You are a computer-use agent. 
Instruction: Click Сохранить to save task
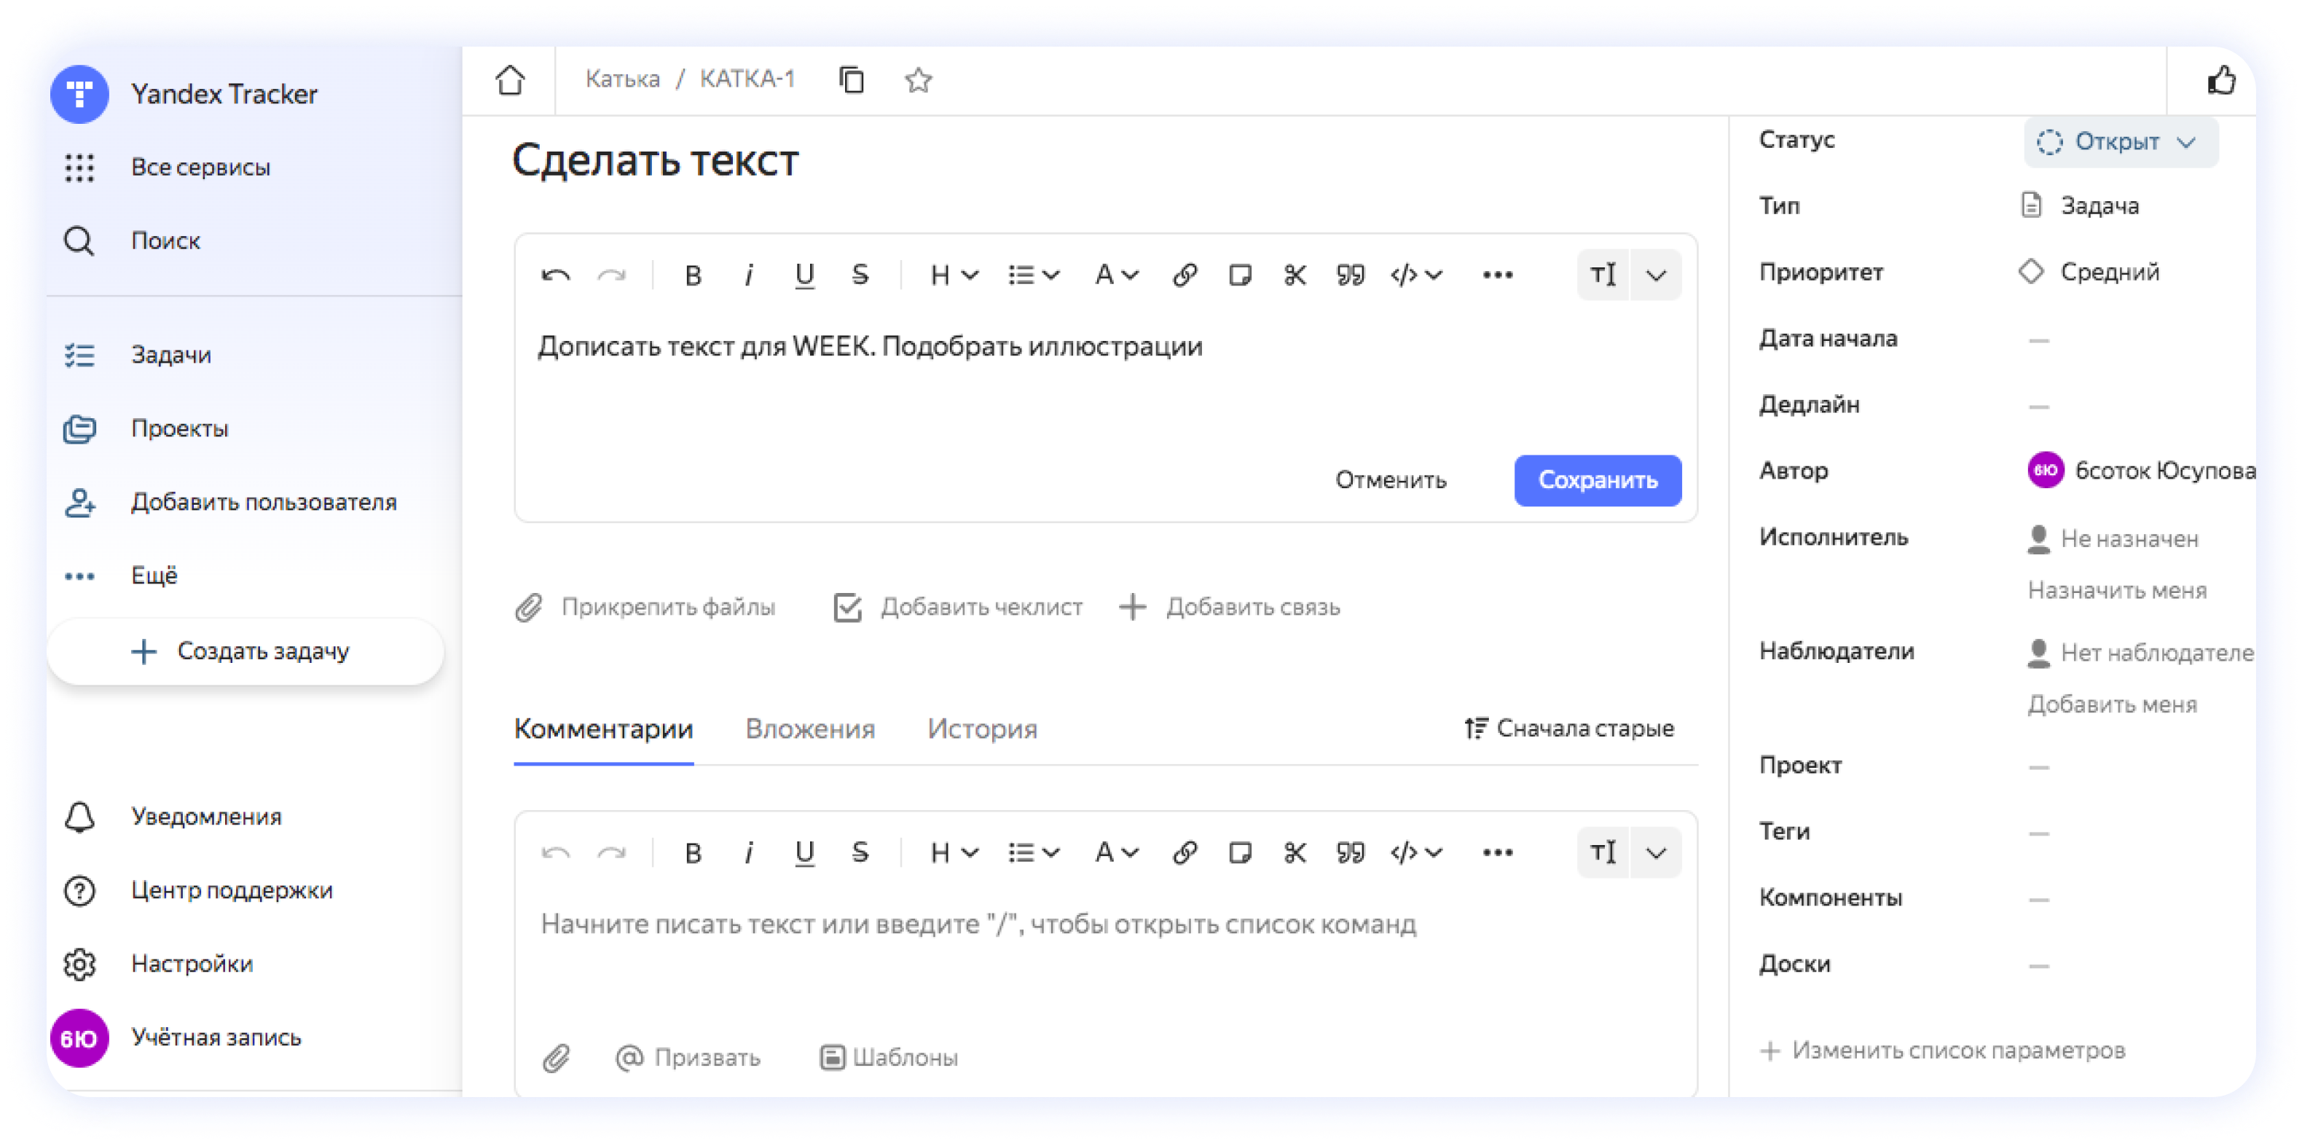tap(1598, 479)
